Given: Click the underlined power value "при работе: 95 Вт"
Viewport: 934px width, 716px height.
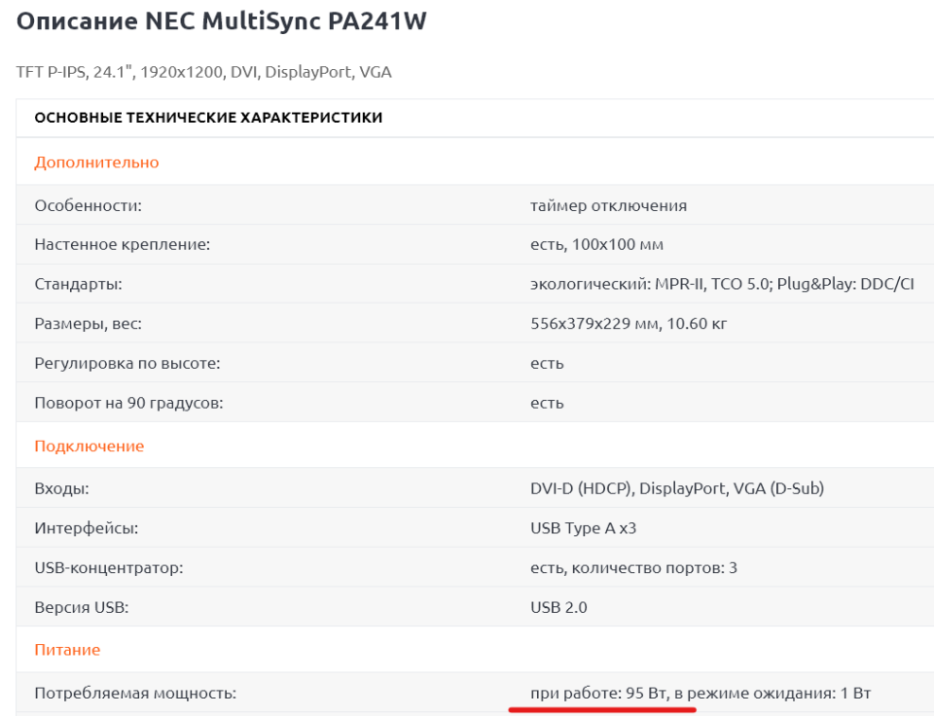Looking at the screenshot, I should (597, 693).
